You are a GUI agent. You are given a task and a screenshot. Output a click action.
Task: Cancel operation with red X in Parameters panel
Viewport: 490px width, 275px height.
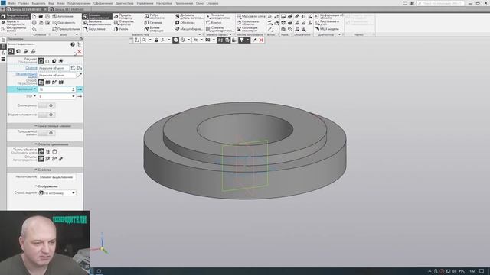pyautogui.click(x=80, y=52)
